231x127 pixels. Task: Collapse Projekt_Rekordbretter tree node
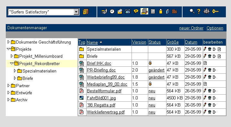(x=12, y=63)
